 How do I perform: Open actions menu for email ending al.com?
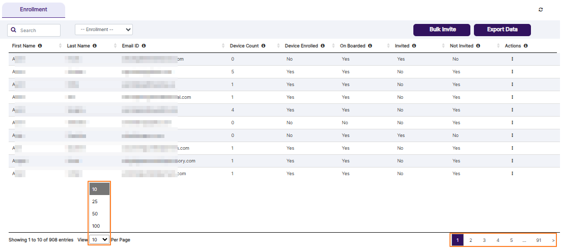(x=512, y=97)
